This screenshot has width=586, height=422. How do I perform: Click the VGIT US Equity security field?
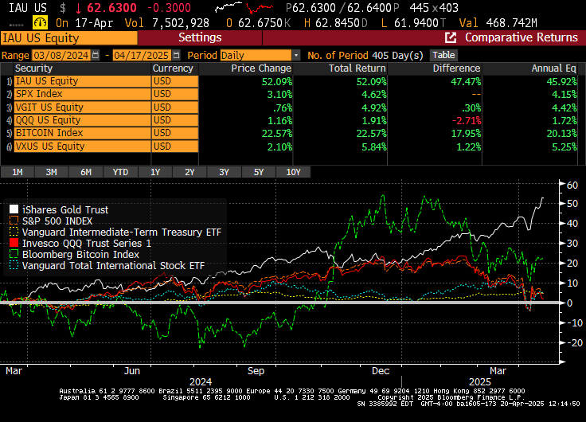coord(82,107)
